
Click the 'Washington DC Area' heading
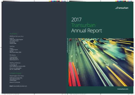[17, 76]
